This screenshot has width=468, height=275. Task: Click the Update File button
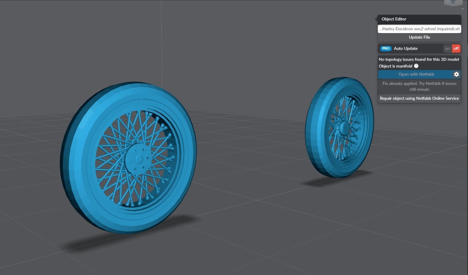pyautogui.click(x=419, y=37)
